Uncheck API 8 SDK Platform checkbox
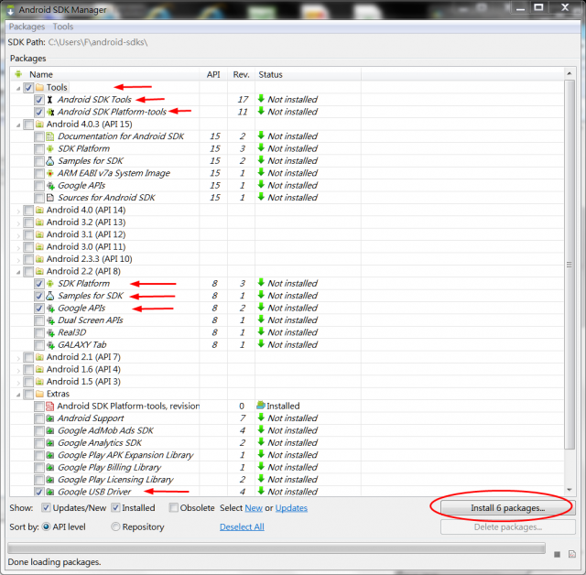 pyautogui.click(x=38, y=284)
